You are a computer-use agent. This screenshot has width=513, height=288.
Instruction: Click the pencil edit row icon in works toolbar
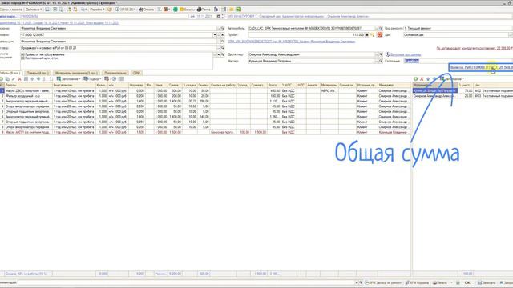14,79
